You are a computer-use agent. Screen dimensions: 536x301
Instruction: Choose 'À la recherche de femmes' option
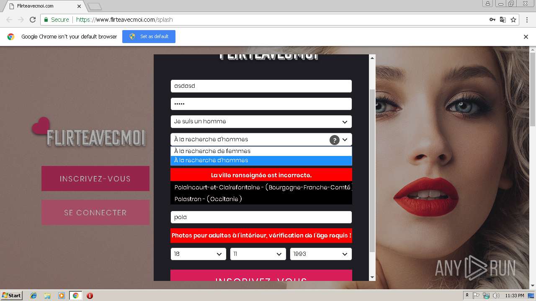point(261,151)
